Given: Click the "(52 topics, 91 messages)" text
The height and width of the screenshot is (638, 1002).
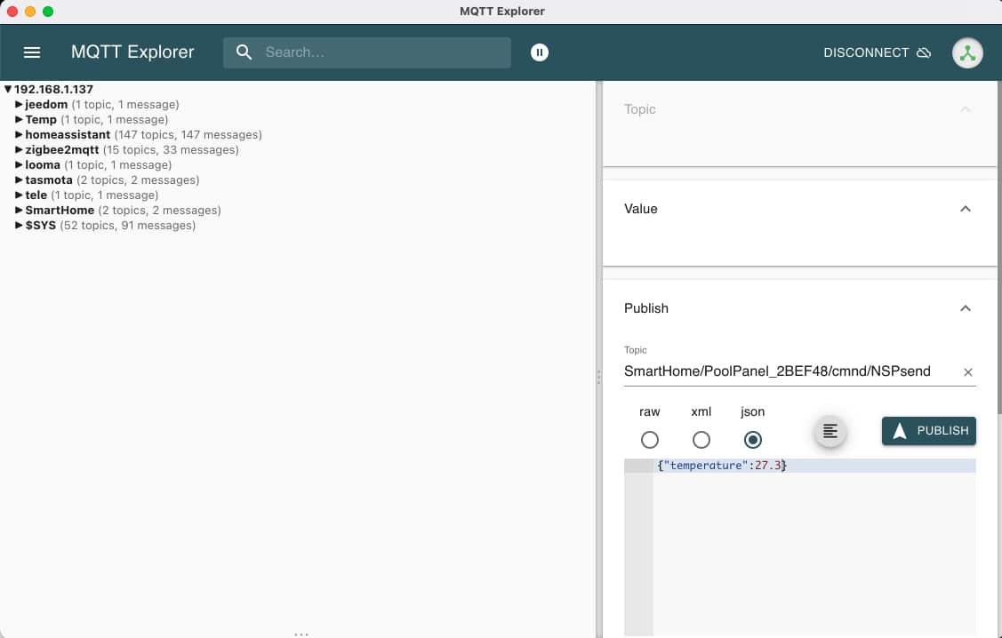Looking at the screenshot, I should click(128, 226).
